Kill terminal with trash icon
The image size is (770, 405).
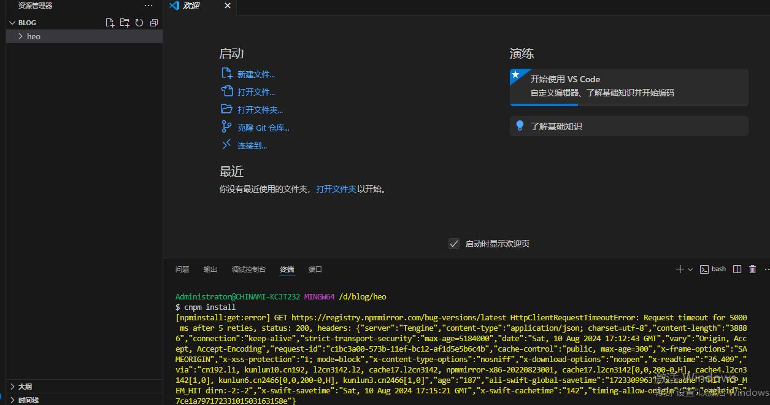(x=752, y=269)
